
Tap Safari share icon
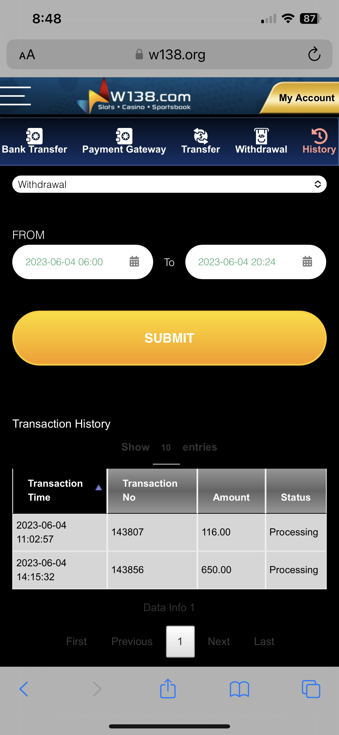click(168, 689)
